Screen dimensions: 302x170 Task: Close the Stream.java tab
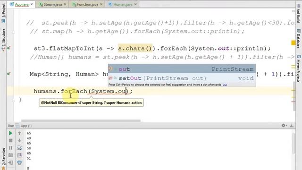[65, 4]
